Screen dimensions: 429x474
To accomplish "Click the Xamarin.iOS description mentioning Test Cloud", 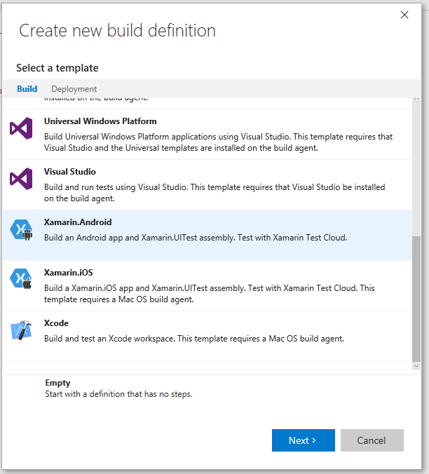I will 210,294.
